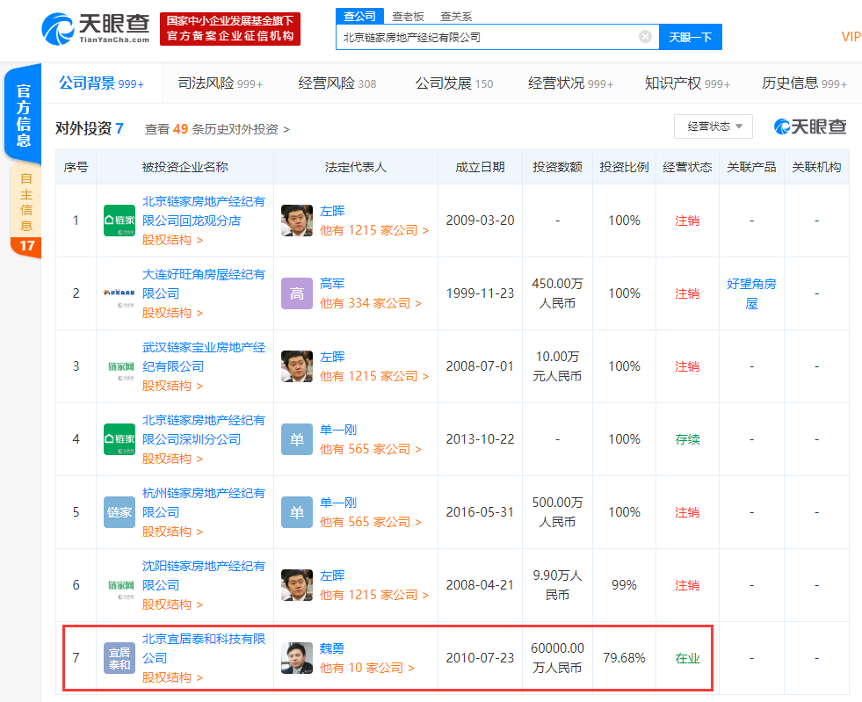Expand 股权结构 for 北京宜居泰和 row
The image size is (862, 702).
pos(172,677)
